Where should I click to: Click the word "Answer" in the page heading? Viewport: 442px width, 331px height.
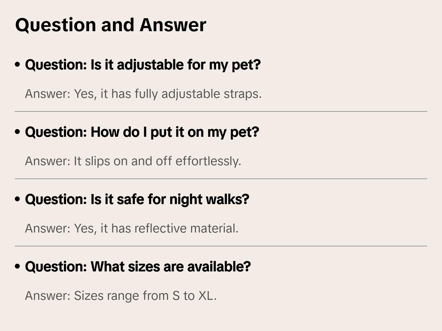[173, 25]
